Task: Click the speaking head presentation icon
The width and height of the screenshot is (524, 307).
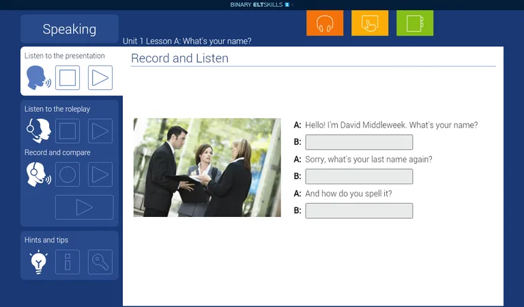Action: 38,78
